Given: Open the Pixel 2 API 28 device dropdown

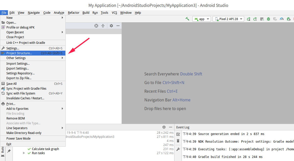Looking at the screenshot, I should pyautogui.click(x=228, y=19).
